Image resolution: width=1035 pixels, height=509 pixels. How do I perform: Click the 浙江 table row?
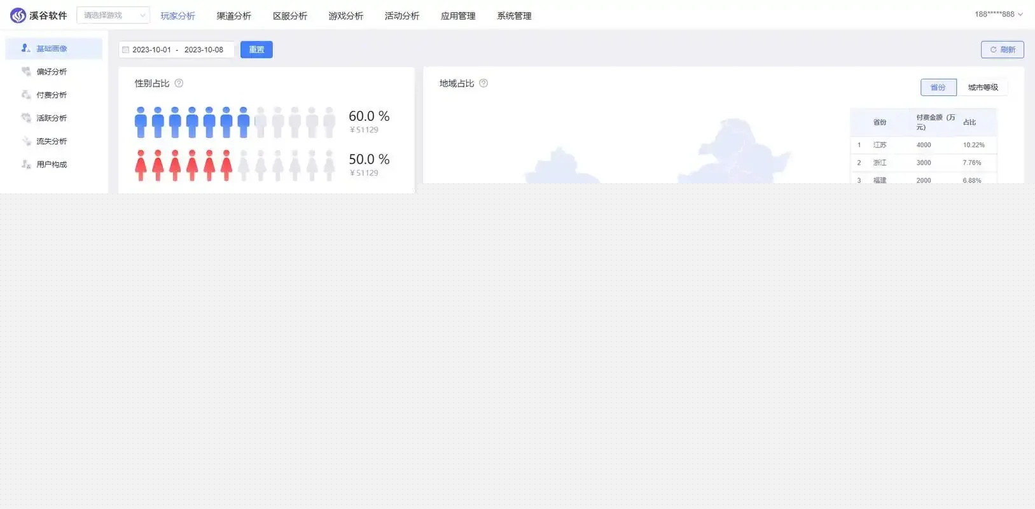[924, 163]
